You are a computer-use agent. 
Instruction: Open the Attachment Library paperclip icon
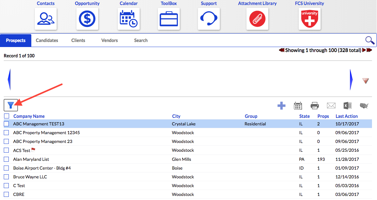click(257, 19)
